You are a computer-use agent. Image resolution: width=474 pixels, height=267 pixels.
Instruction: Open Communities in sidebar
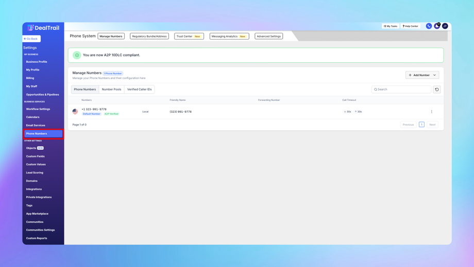pyautogui.click(x=35, y=222)
